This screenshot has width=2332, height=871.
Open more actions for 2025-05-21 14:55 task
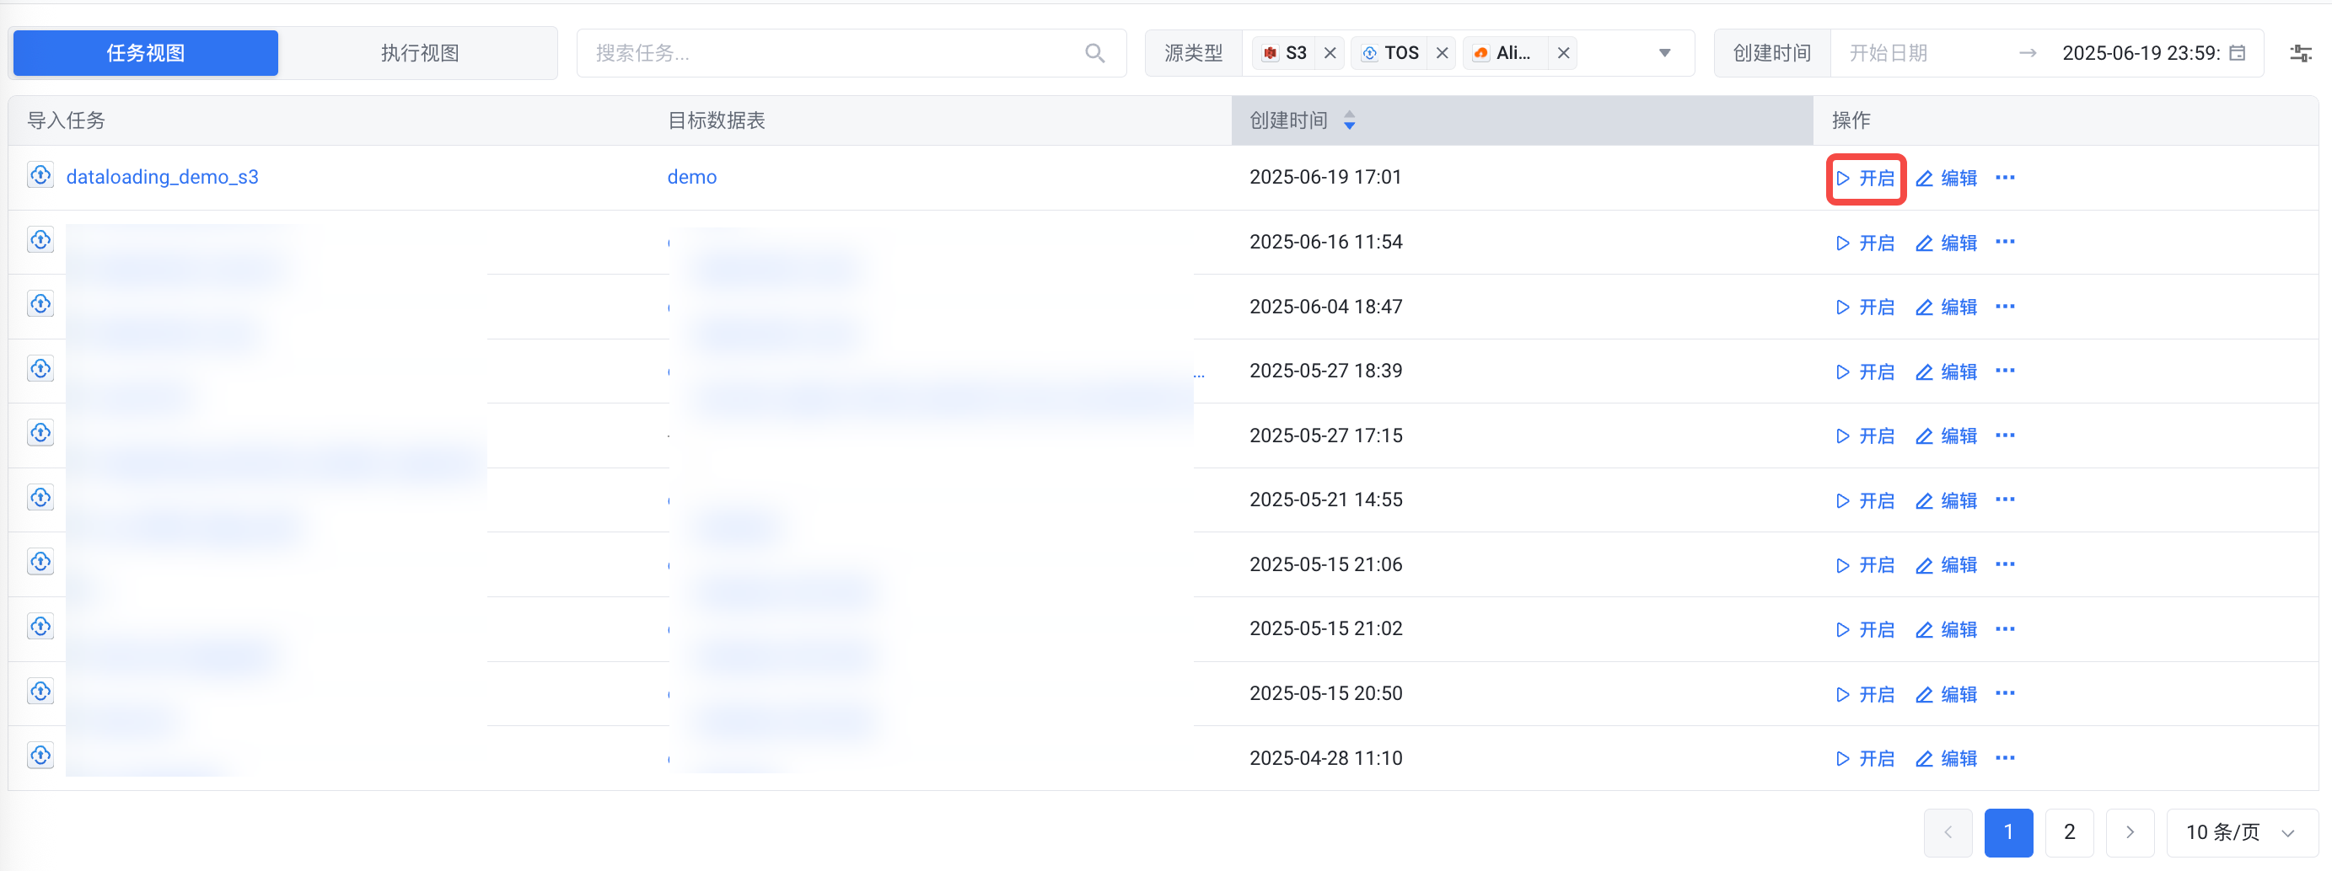[2005, 500]
